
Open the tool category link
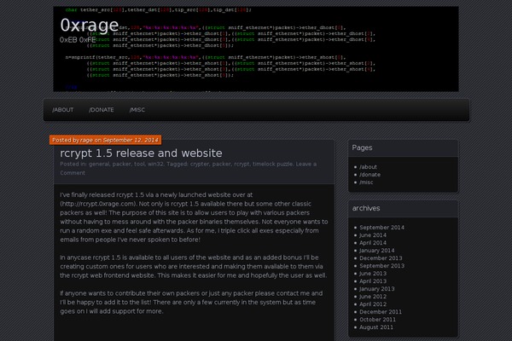click(x=139, y=165)
